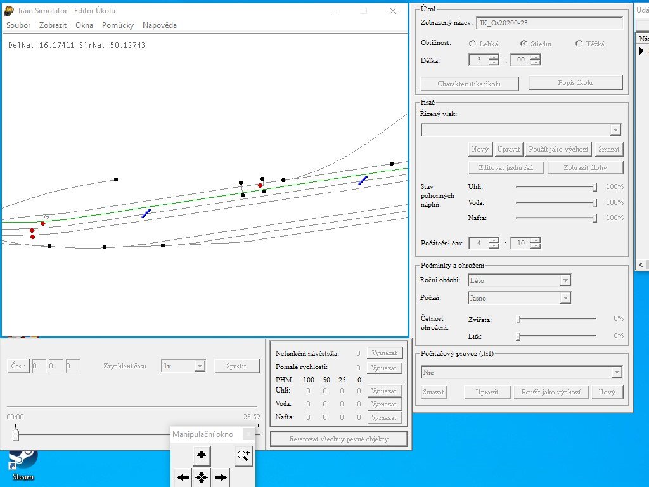Open the Řízený vlak dropdown
Image resolution: width=649 pixels, height=487 pixels.
coord(615,130)
